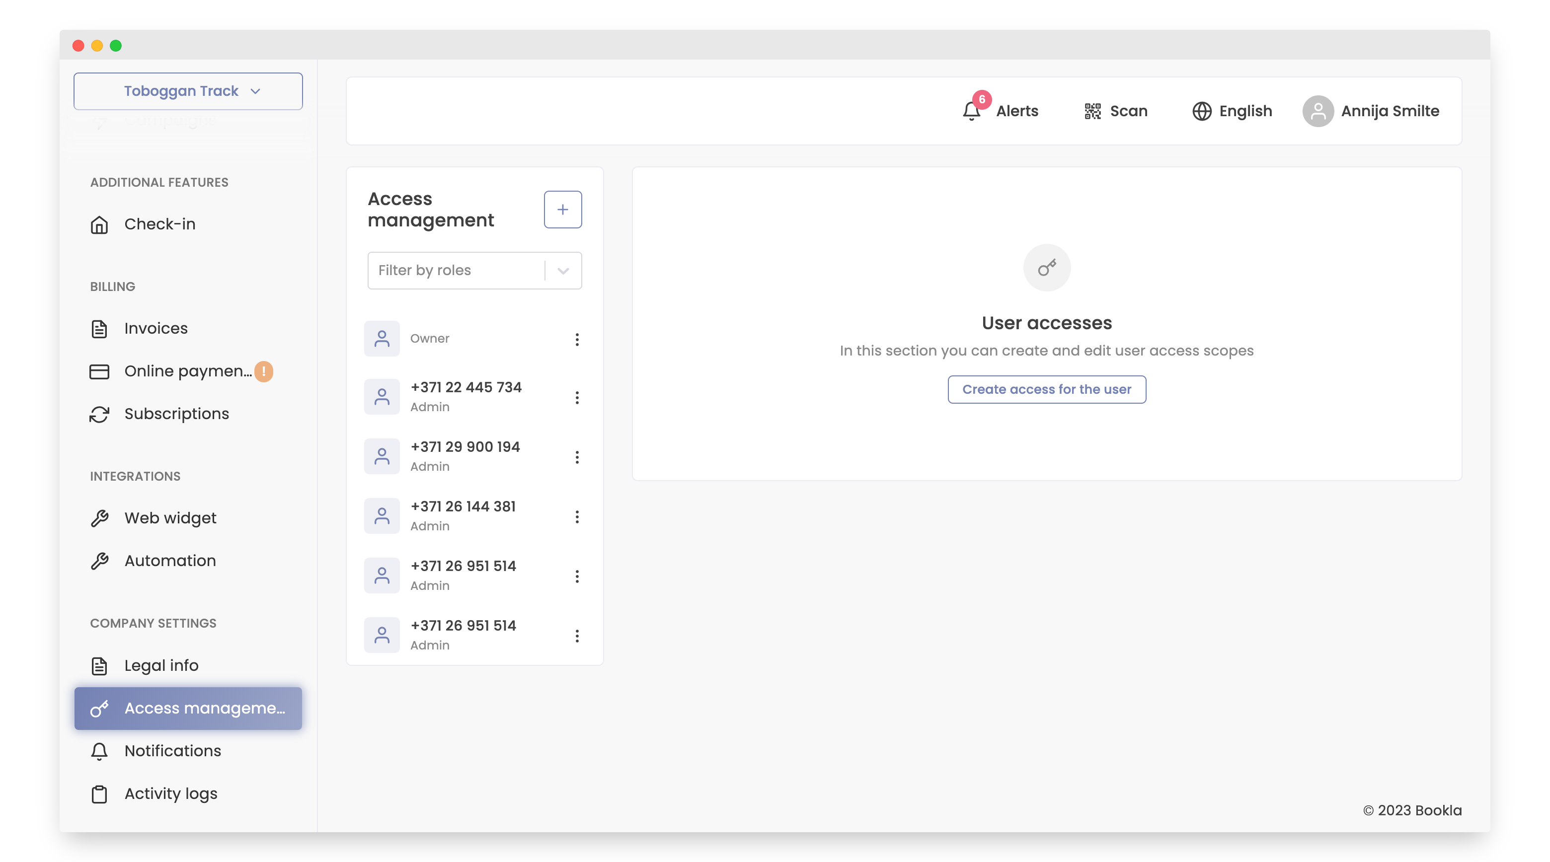1550x862 pixels.
Task: Click the plus icon to add access
Action: pos(562,210)
